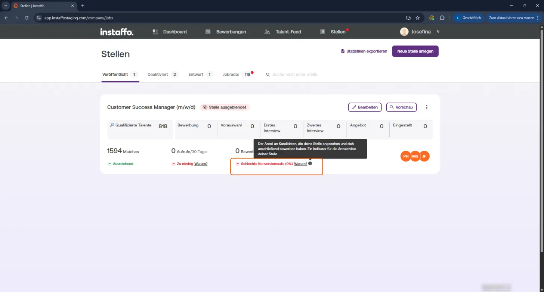Switch to the Veröffentlicht tab
This screenshot has width=544, height=292.
tap(120, 75)
